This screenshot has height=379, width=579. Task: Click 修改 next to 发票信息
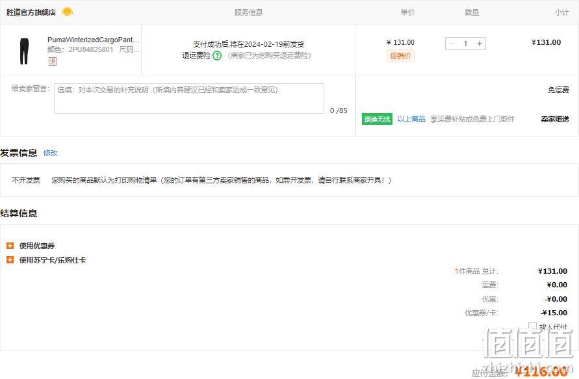tap(51, 153)
